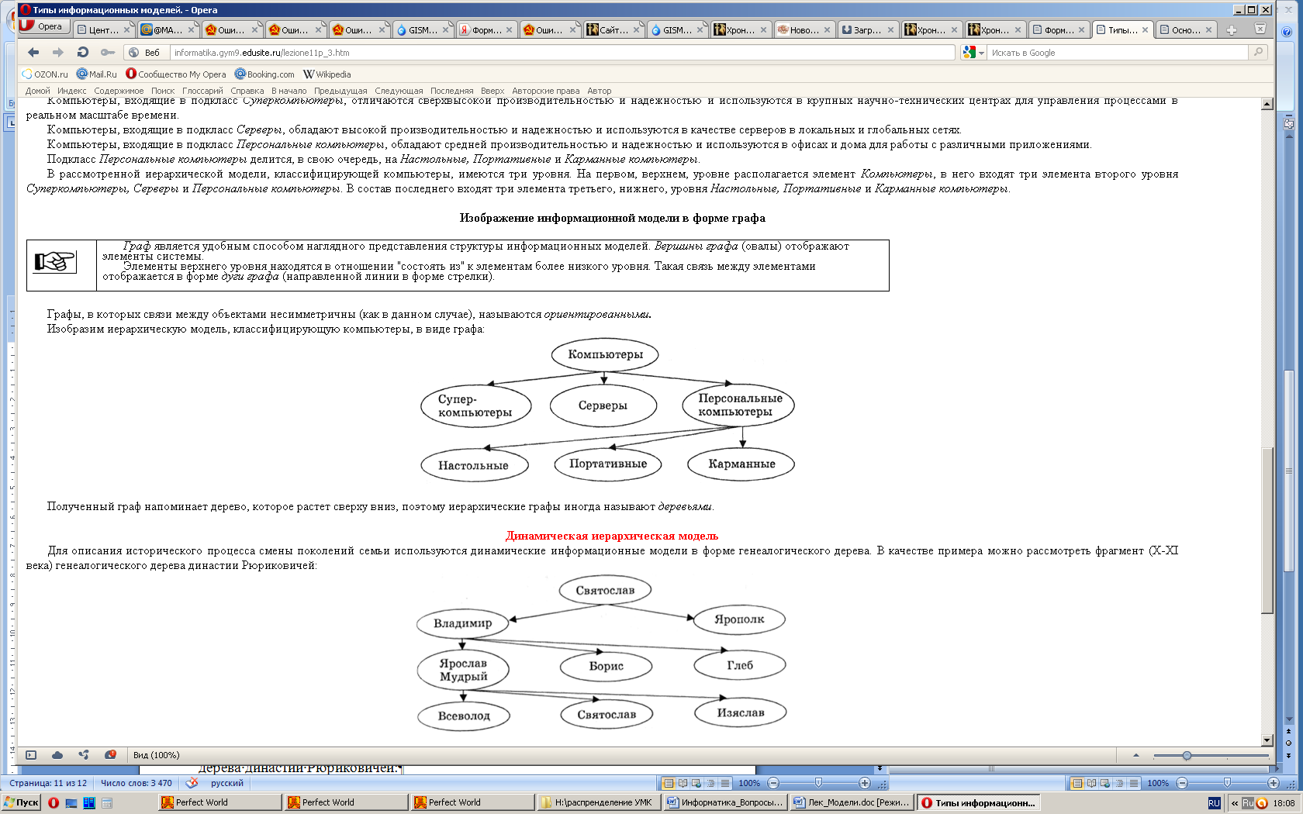Screen dimensions: 1303x814
Task: Click the Индекс navigation link
Action: tap(72, 91)
